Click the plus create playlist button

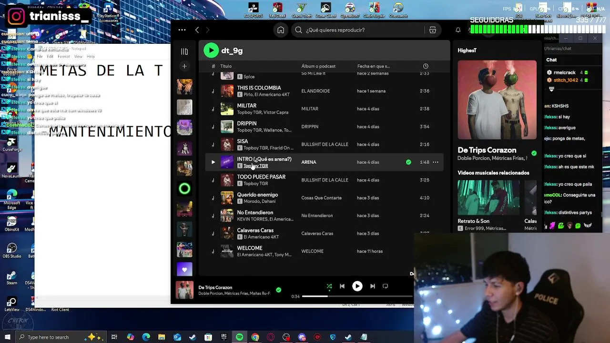(x=184, y=66)
